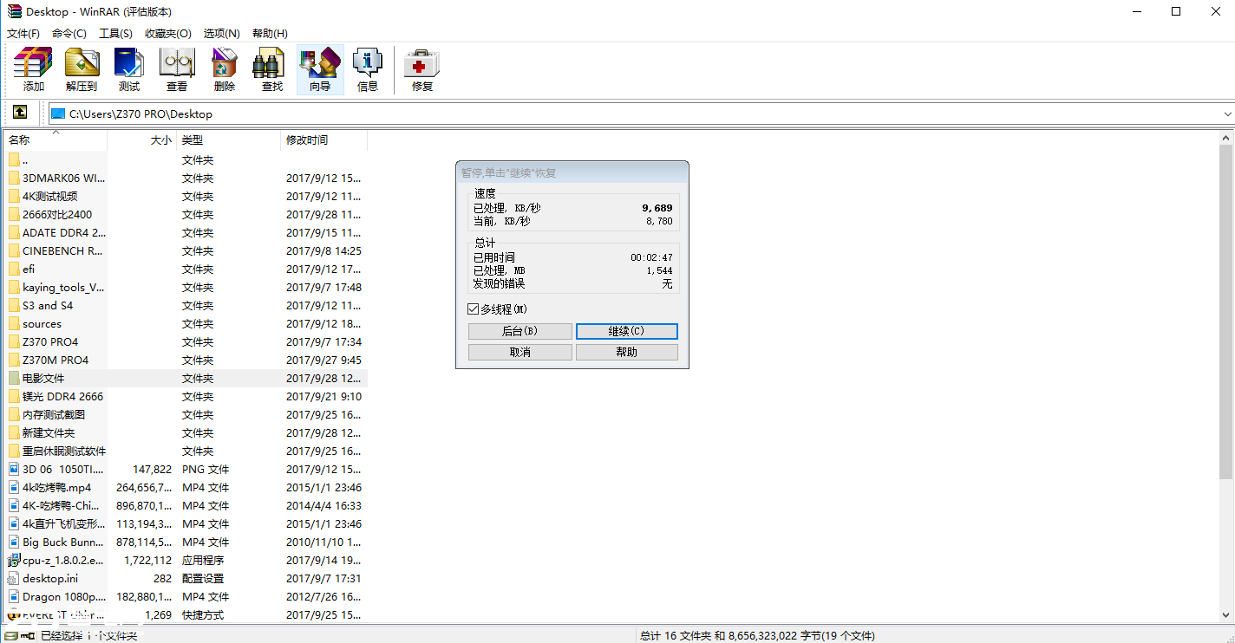Select the 3DMARK06 folder icon
This screenshot has height=643, width=1235.
14,178
